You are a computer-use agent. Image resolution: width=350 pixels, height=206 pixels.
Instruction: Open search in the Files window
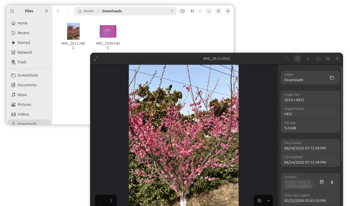click(12, 11)
